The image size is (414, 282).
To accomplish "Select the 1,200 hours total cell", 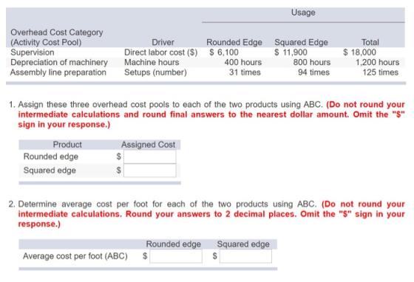I will coord(377,62).
